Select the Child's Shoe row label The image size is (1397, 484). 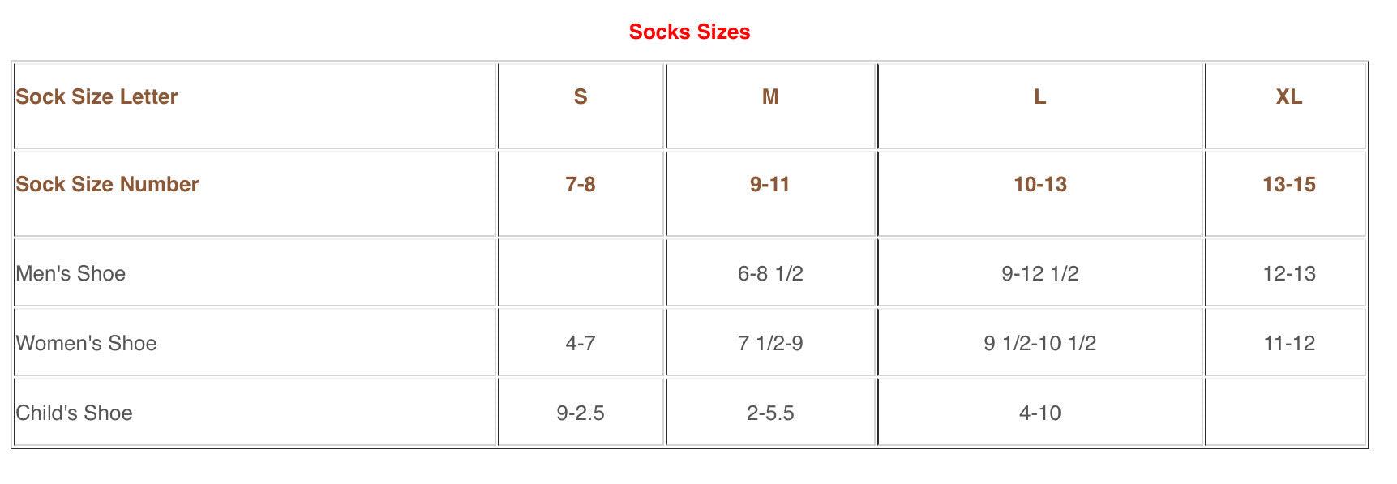75,413
